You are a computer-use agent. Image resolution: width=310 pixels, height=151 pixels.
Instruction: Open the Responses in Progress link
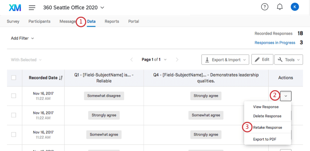[x=275, y=43]
